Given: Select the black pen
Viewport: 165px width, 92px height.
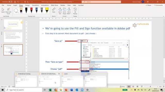Looking at the screenshot, I should 26,10.
